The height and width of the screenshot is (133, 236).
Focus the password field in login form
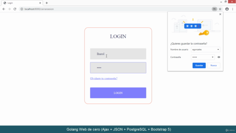tap(118, 68)
